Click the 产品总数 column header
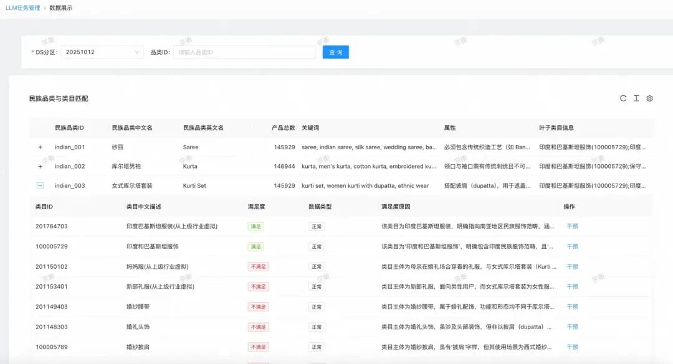Image resolution: width=673 pixels, height=364 pixels. point(284,128)
